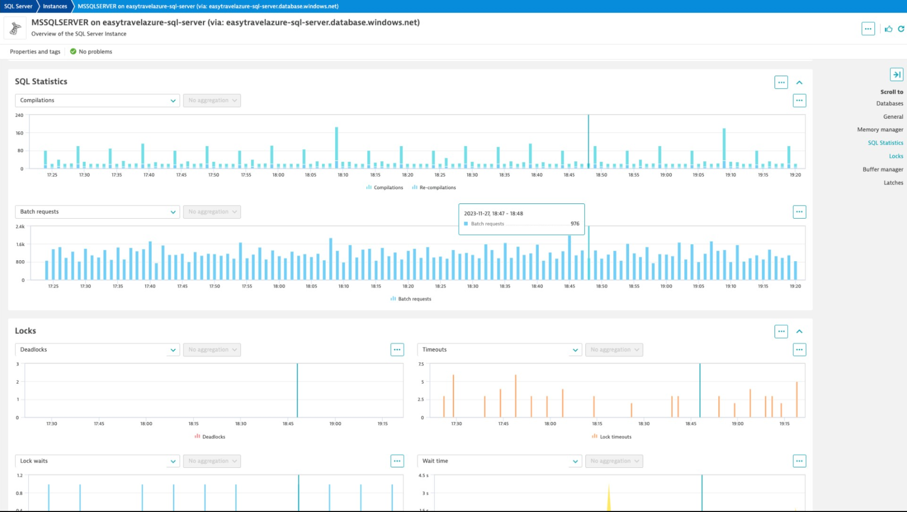
Task: Click the thumbs-up feedback icon
Action: (889, 29)
